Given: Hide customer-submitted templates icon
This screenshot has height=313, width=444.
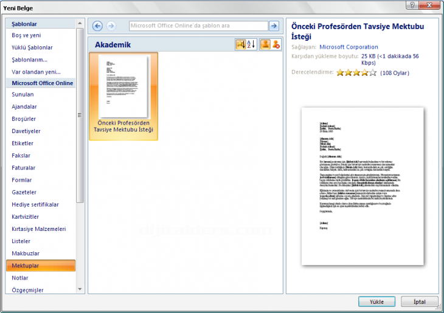Looking at the screenshot, I should point(276,44).
